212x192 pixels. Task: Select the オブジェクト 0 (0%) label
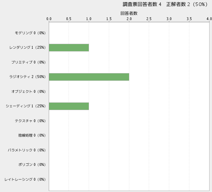pyautogui.click(x=28, y=92)
